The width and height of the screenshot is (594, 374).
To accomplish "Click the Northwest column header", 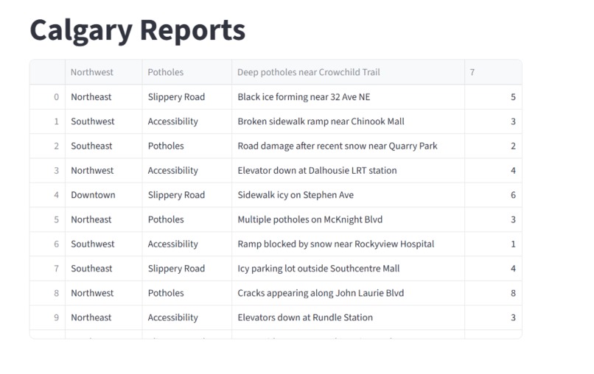I will (x=103, y=72).
